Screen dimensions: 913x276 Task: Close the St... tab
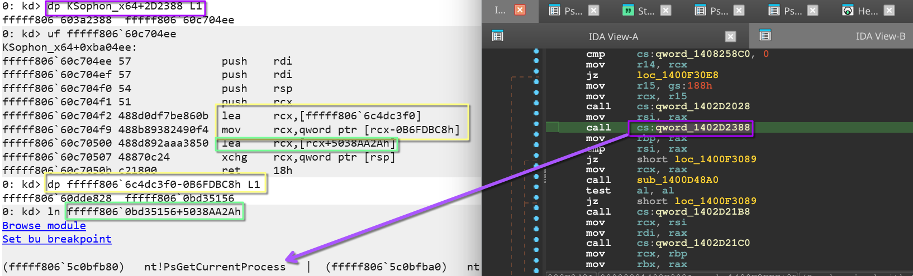tap(665, 11)
